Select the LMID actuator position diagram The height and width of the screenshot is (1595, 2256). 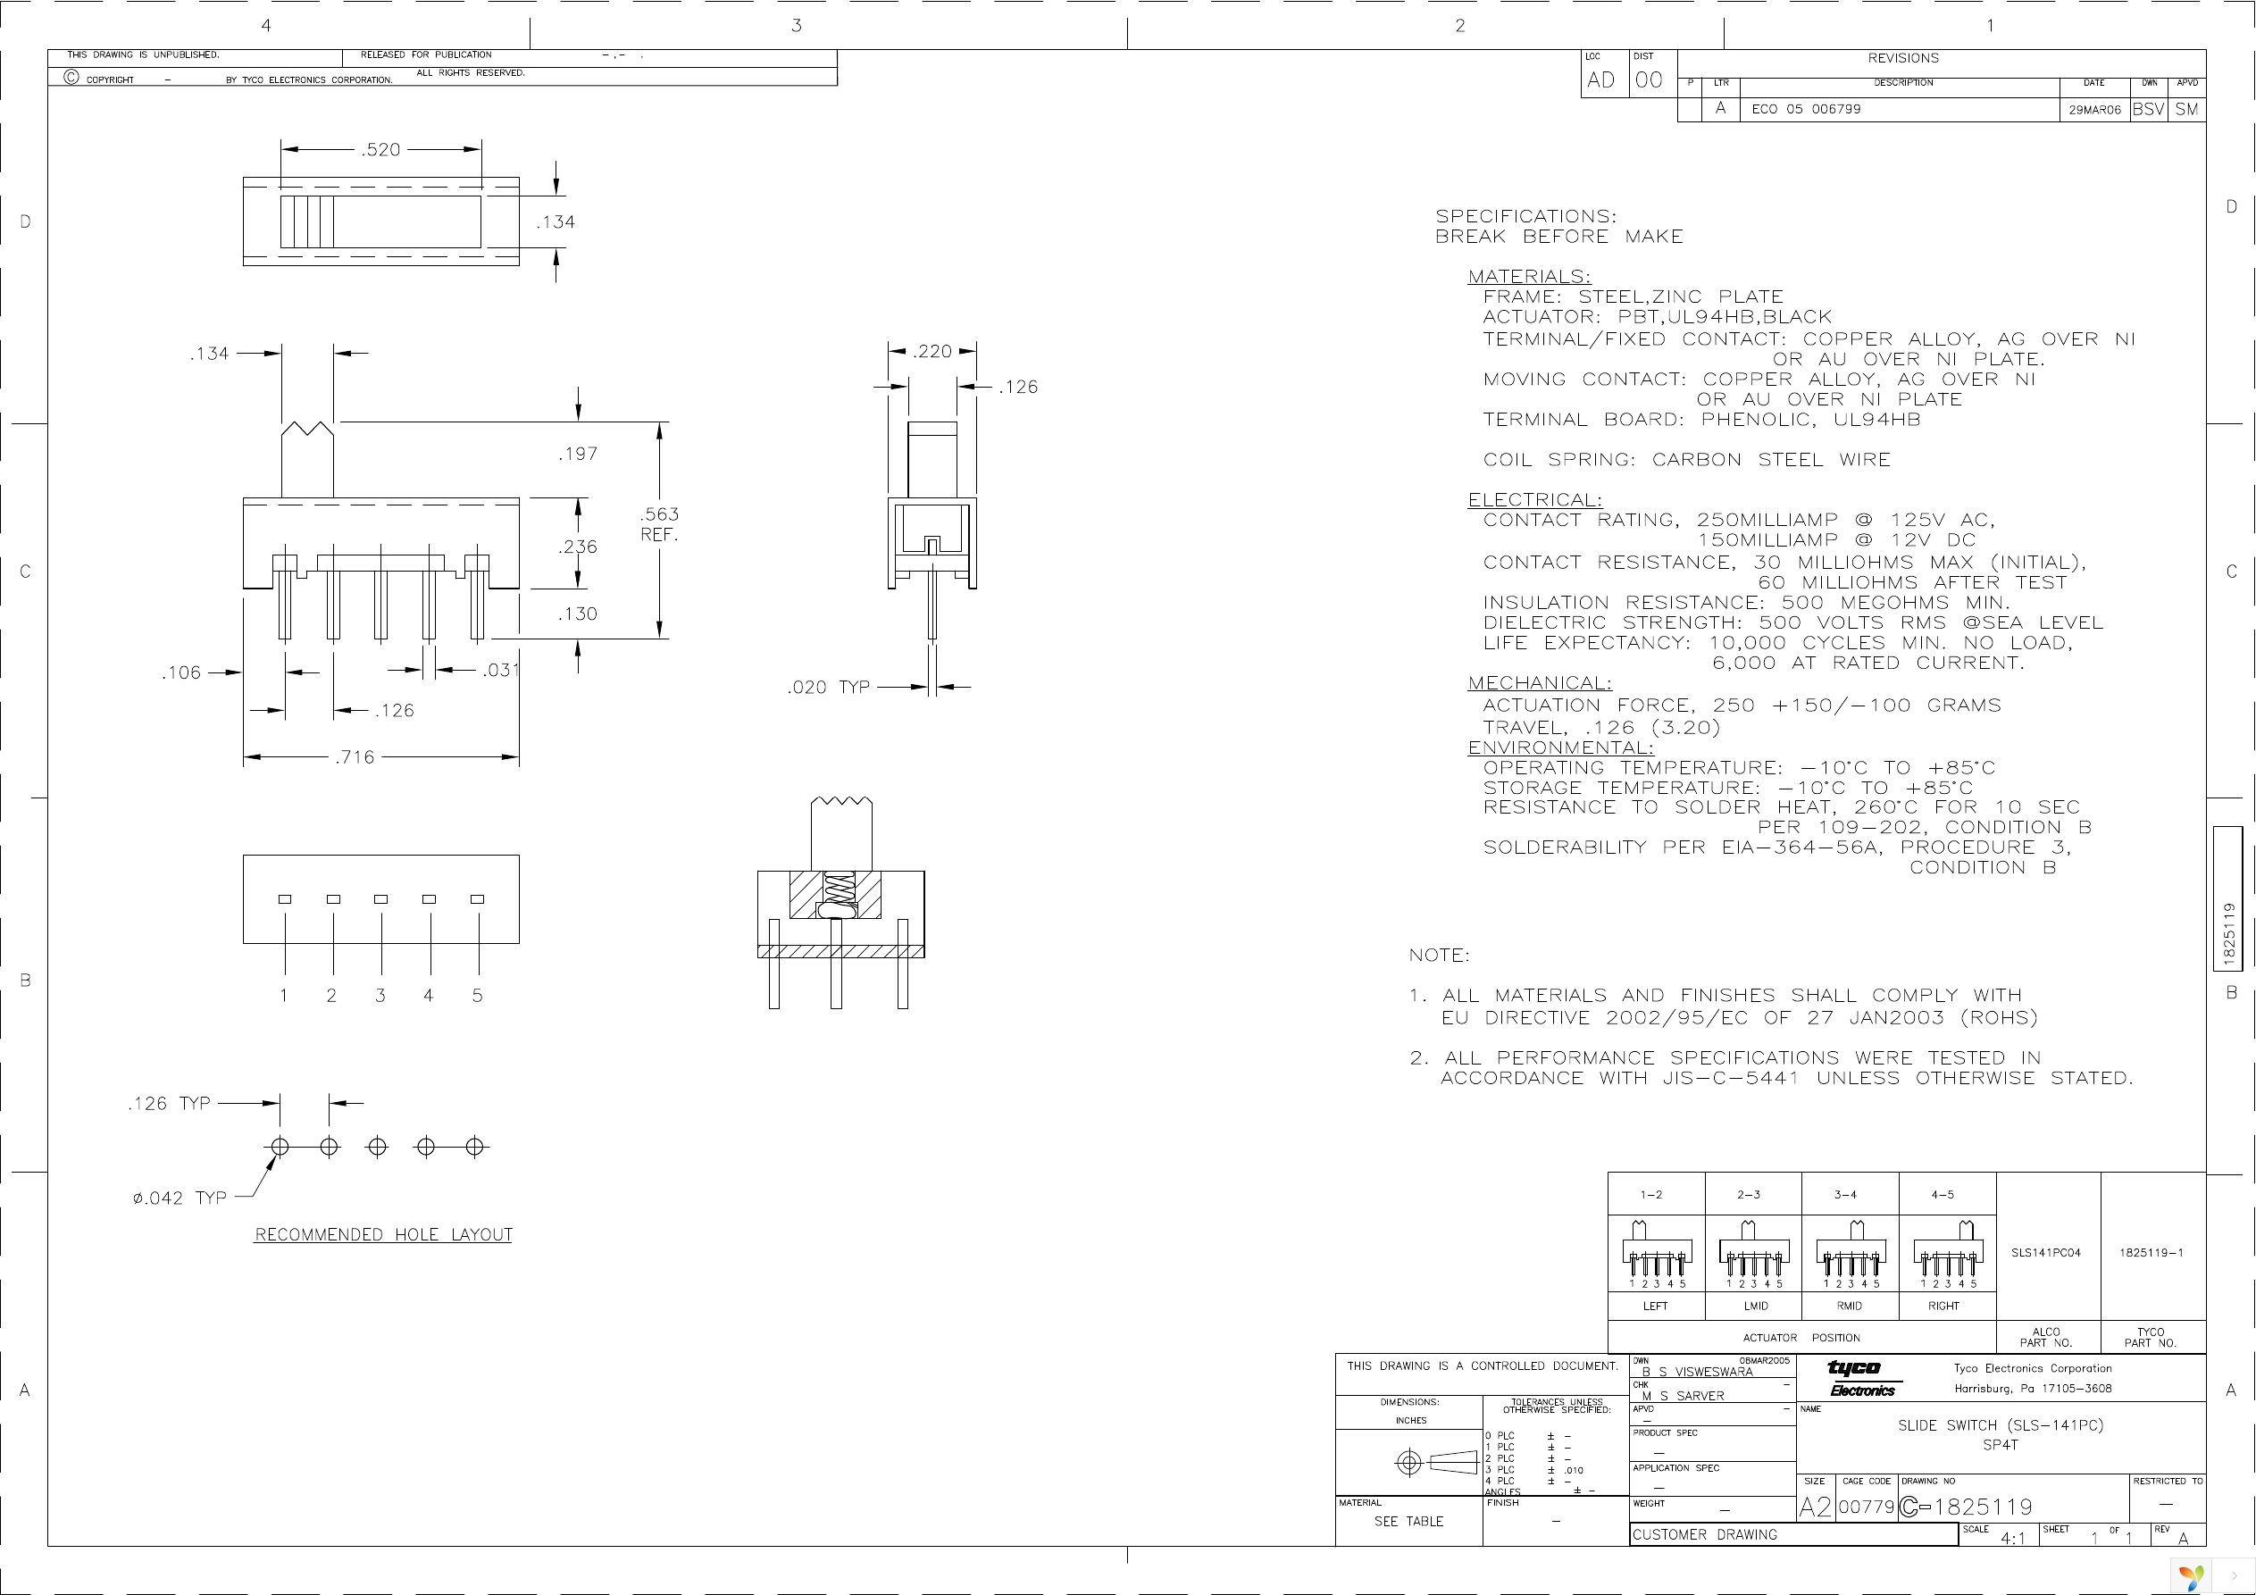click(x=1754, y=1254)
